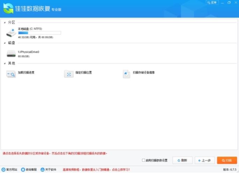The image size is (239, 174).
Task: Open the red video tutorial link
Action: 96,169
